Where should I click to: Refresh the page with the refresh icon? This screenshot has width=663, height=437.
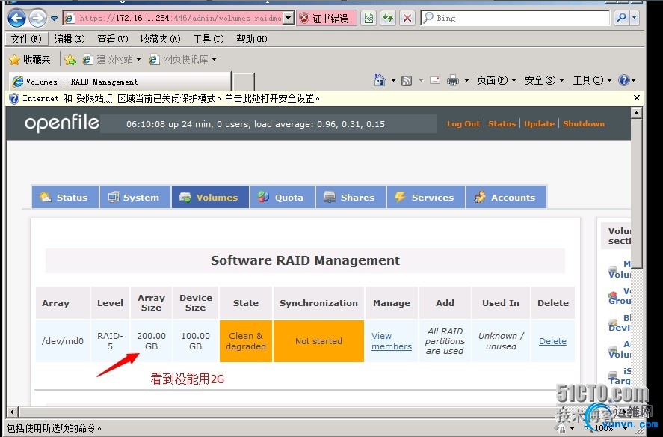(x=388, y=18)
